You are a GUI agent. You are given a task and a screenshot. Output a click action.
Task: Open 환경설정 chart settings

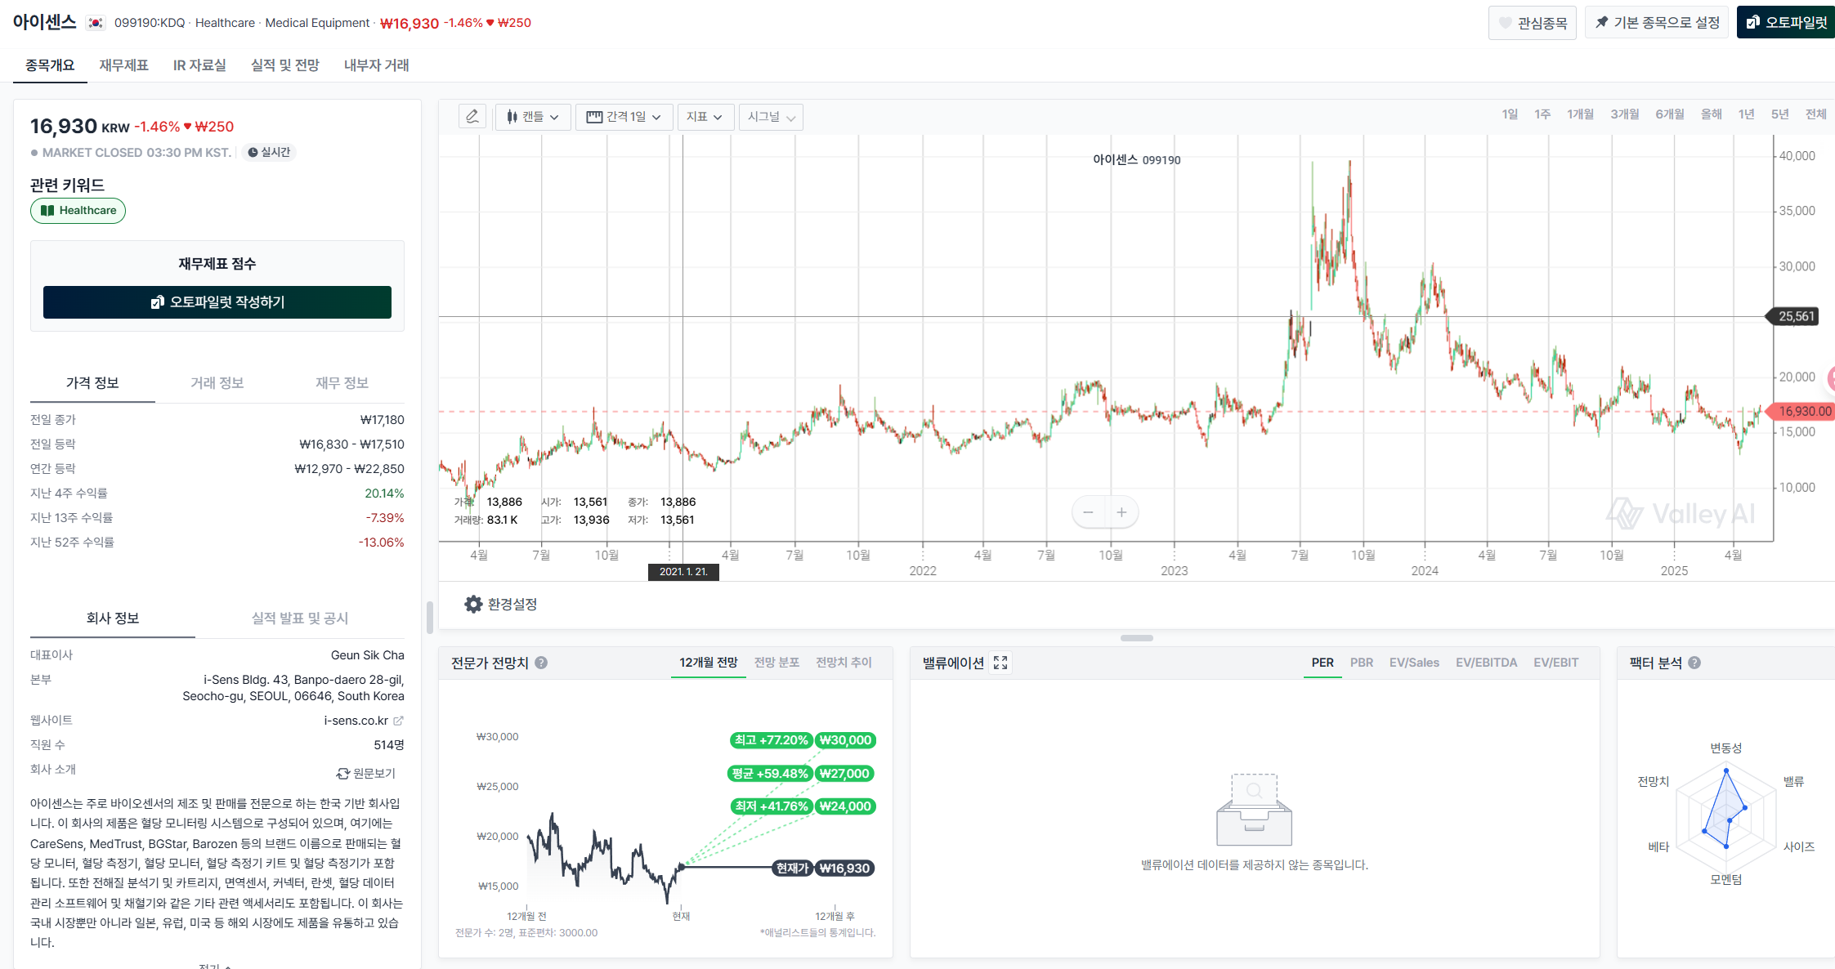(x=501, y=604)
